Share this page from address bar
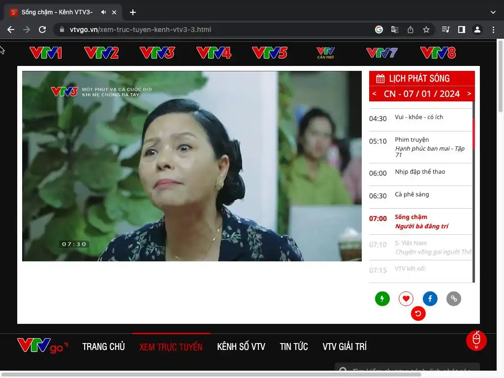The image size is (504, 378). point(410,30)
